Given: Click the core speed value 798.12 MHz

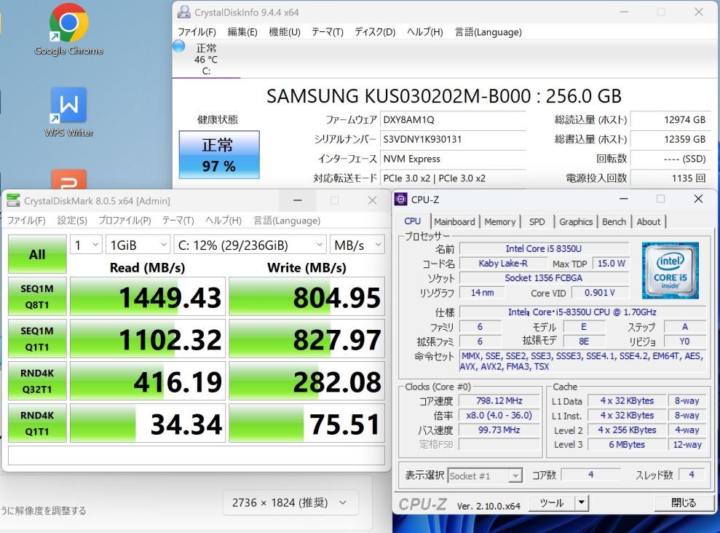Looking at the screenshot, I should (x=499, y=400).
